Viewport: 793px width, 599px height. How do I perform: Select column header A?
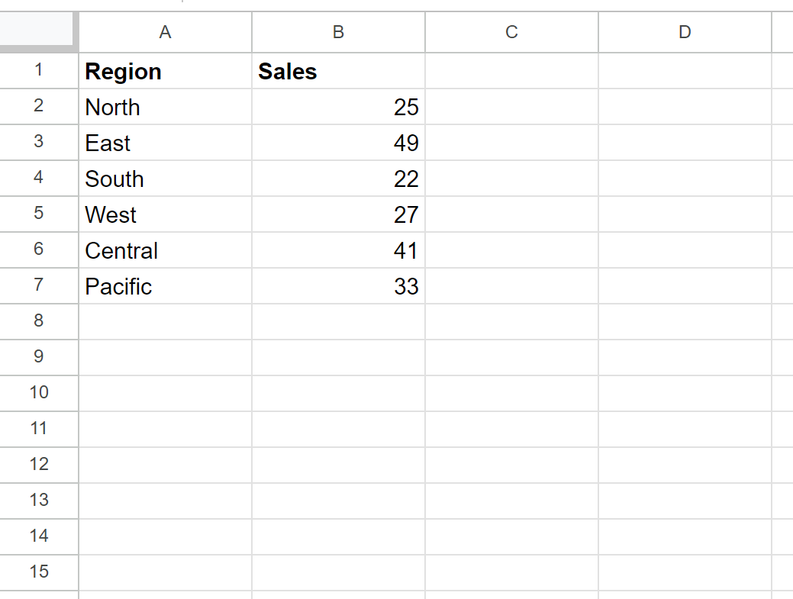(165, 32)
